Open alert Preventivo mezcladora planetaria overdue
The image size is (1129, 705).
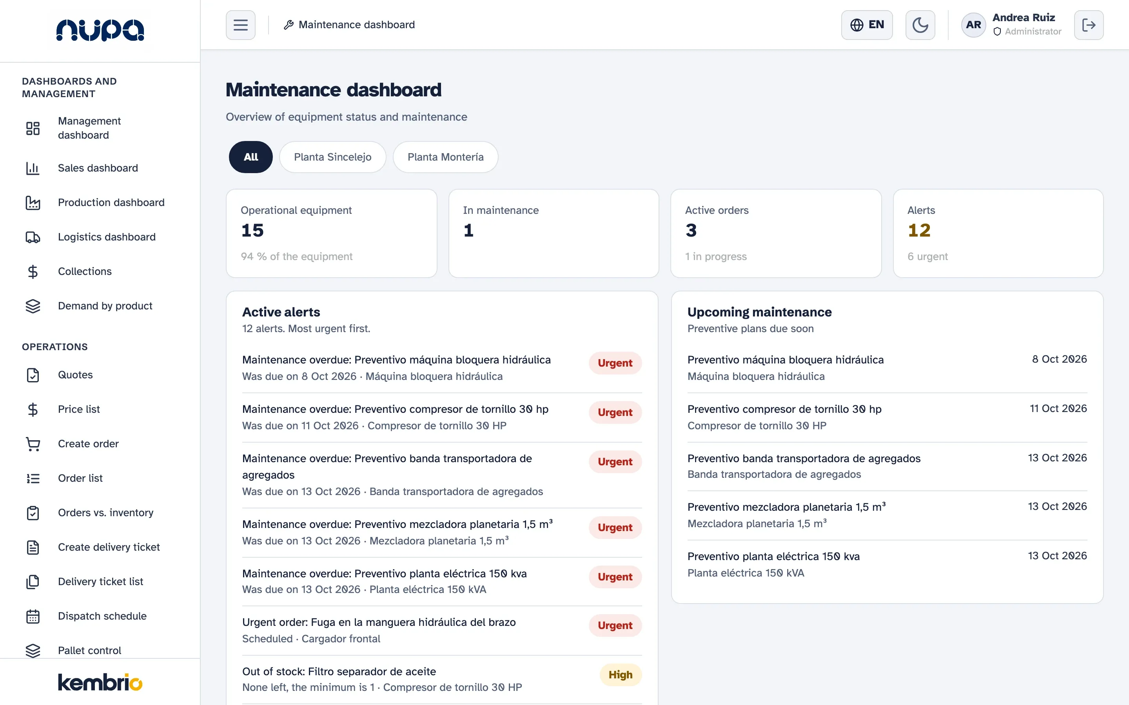pyautogui.click(x=442, y=533)
